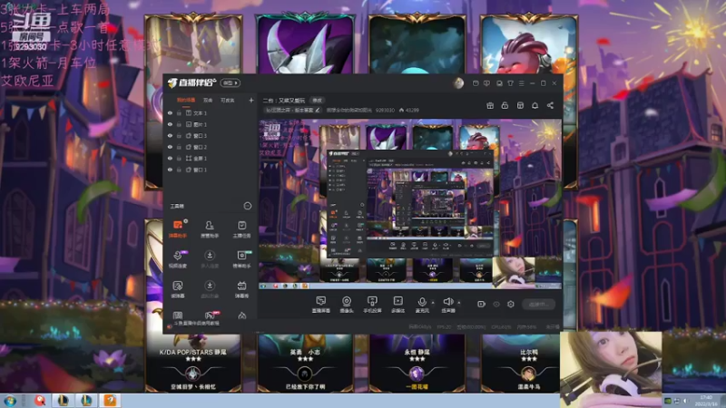Click the grey live button at bottom right
The image size is (726, 408).
[539, 304]
